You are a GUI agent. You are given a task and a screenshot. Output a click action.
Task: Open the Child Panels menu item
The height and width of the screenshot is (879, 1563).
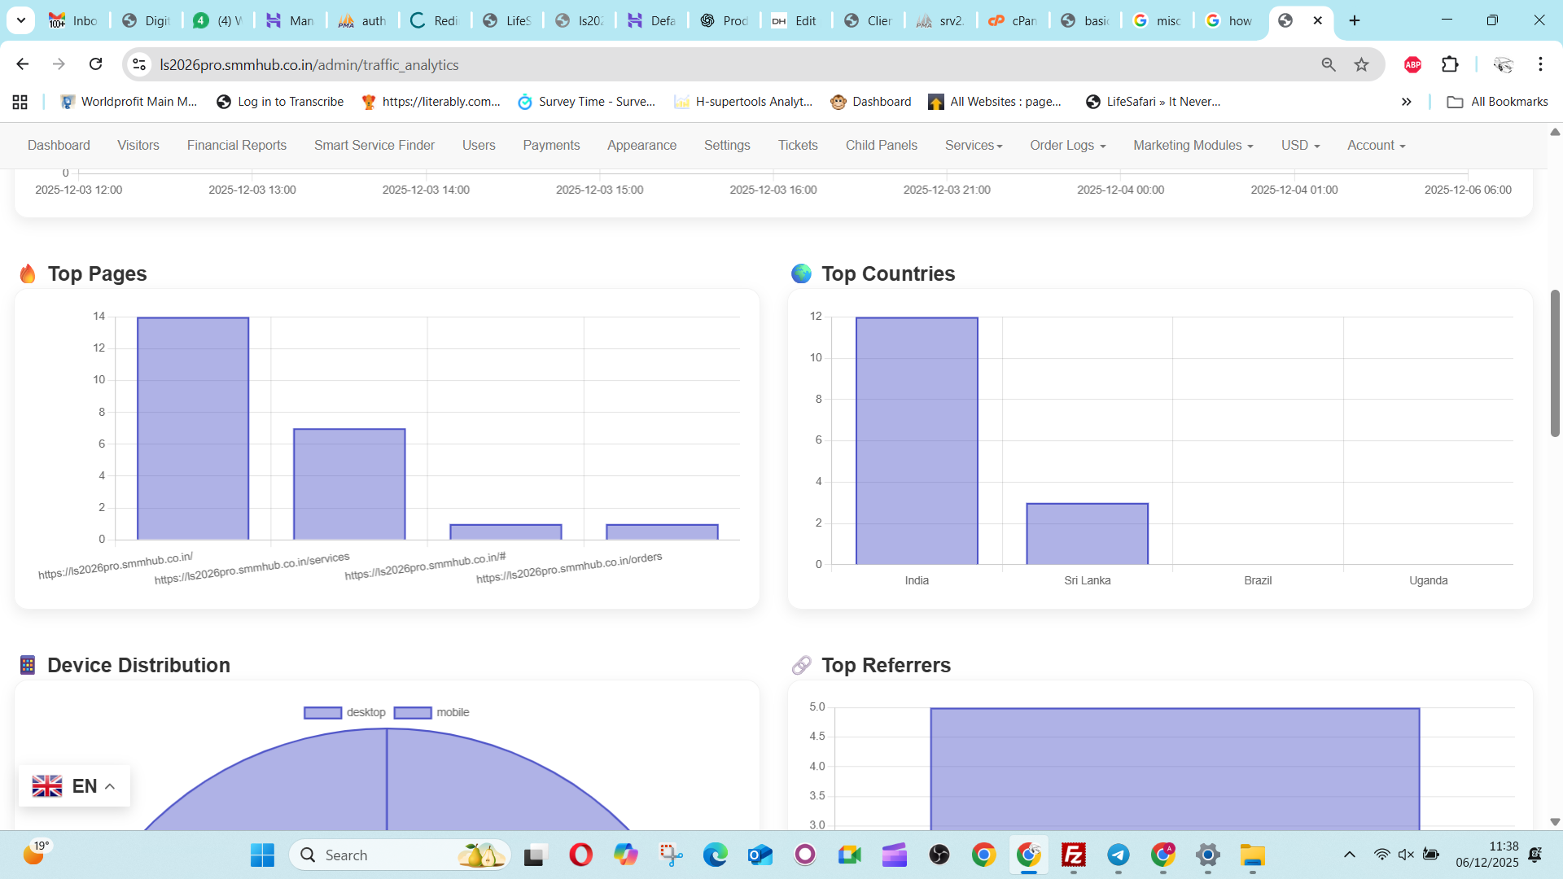pos(881,145)
